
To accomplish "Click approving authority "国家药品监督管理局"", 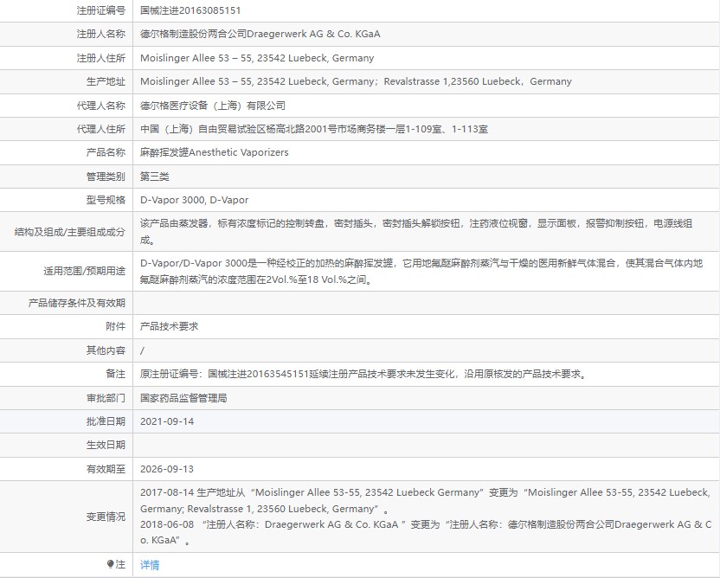I will [183, 398].
